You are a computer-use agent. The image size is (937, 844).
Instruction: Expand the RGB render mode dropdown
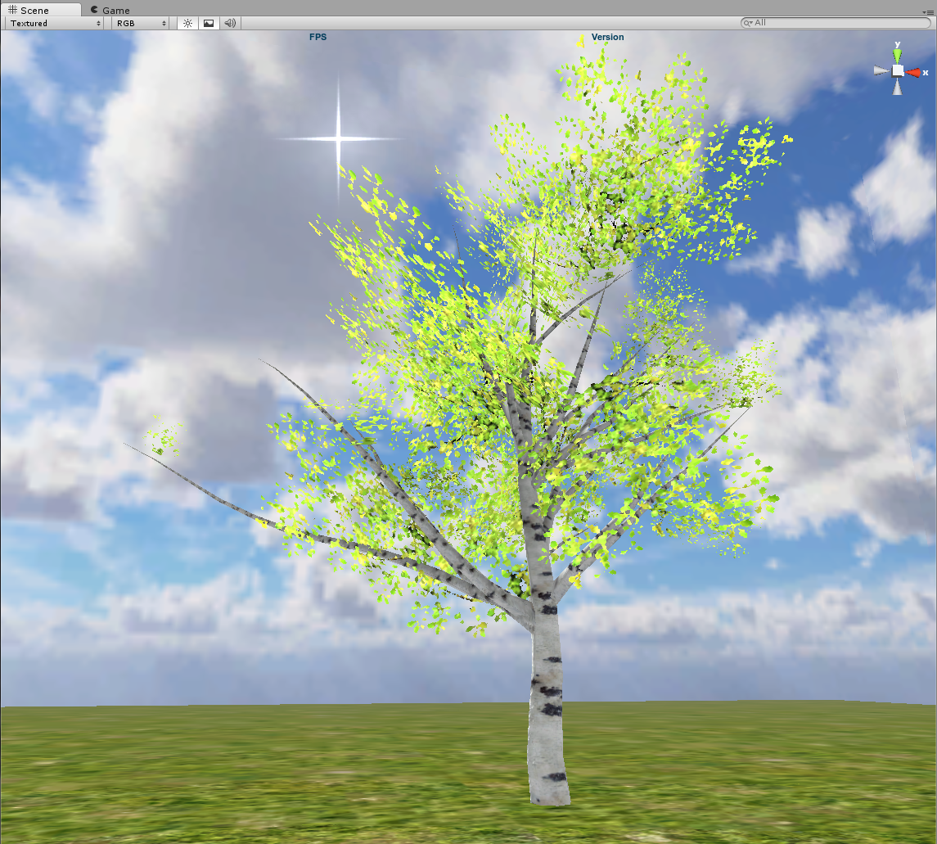(x=141, y=23)
